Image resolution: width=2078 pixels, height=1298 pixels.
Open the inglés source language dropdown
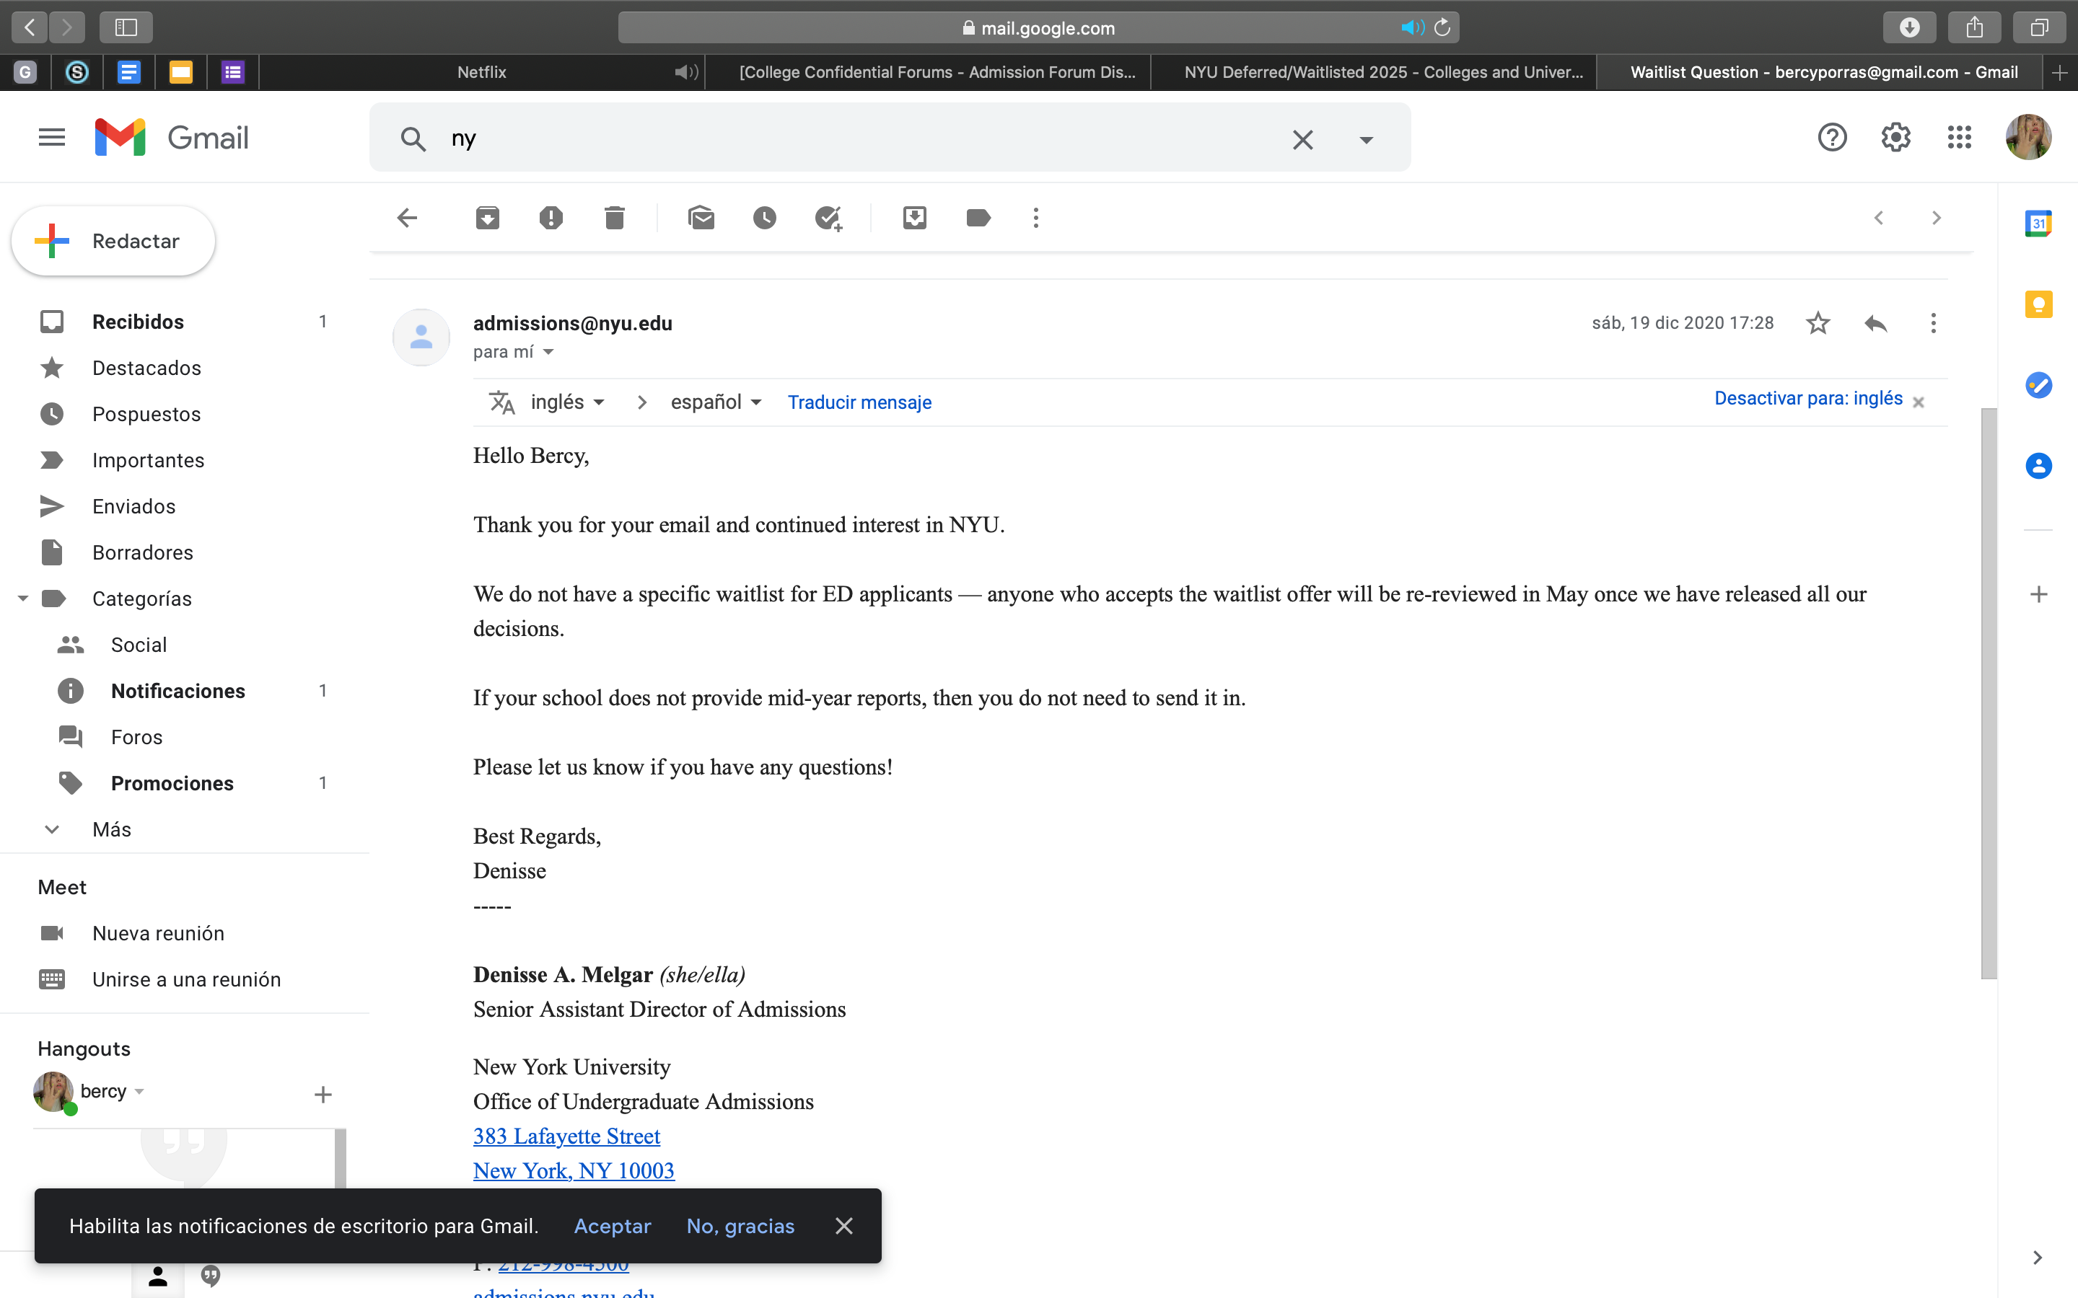click(x=566, y=402)
